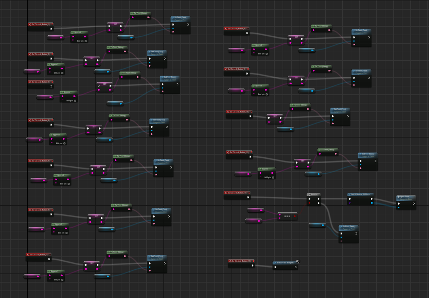Viewport: 429px width, 298px height.
Task: Click the Open Door node's execution output pin
Action: click(x=414, y=204)
